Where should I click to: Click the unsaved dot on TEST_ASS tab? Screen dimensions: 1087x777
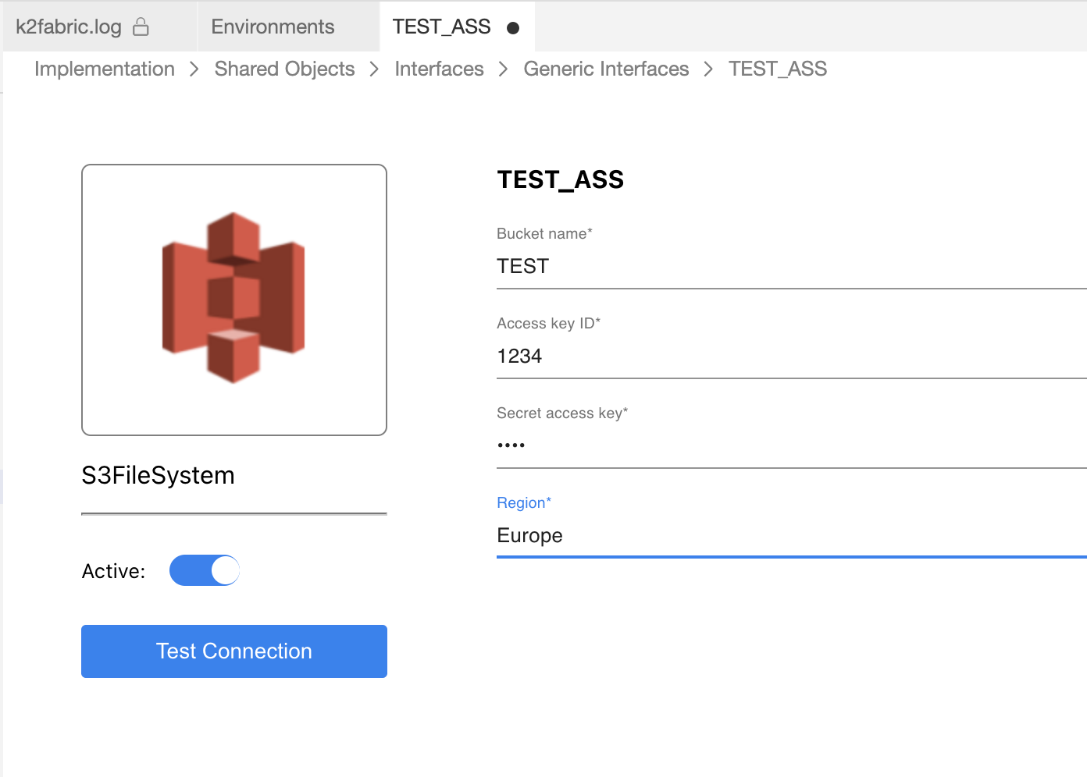pos(513,28)
